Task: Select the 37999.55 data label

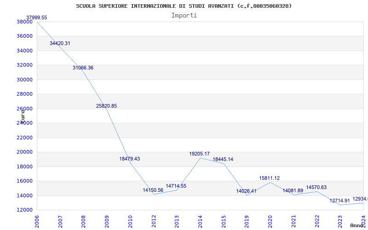Action: (36, 17)
